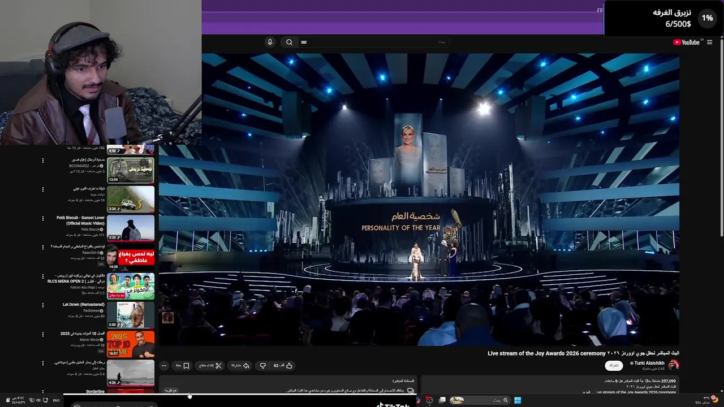The width and height of the screenshot is (724, 407).
Task: Click the RaeedXA-D channel name
Action: (91, 253)
